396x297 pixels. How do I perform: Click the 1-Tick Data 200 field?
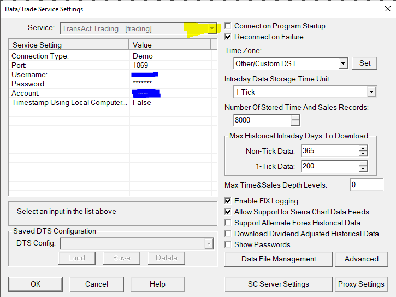tap(330, 166)
